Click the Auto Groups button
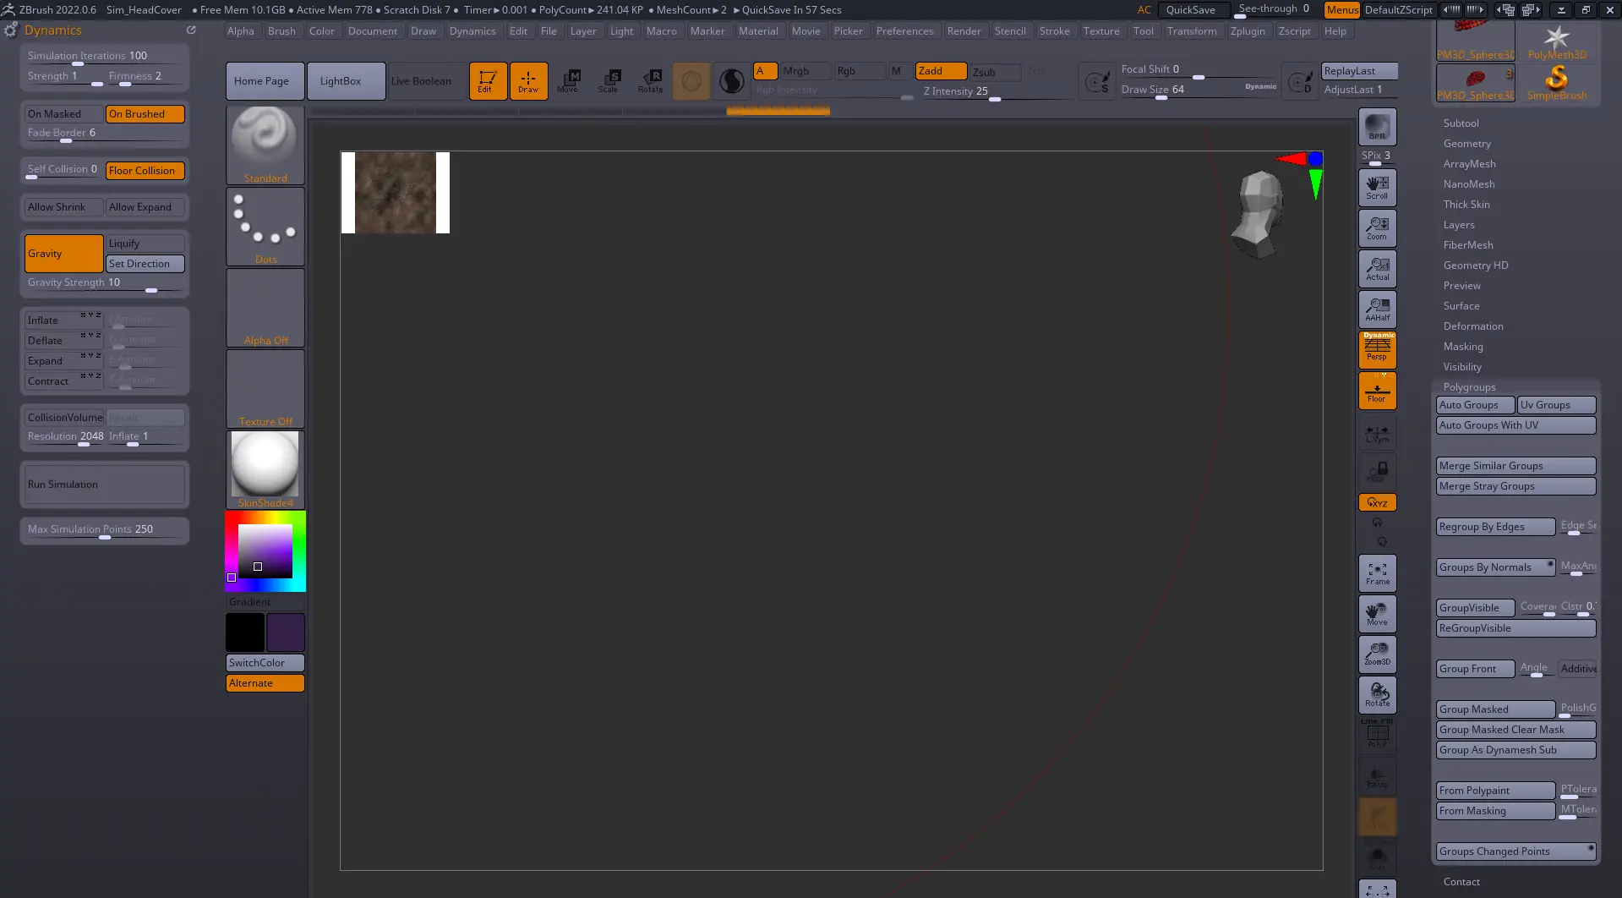 pyautogui.click(x=1475, y=405)
